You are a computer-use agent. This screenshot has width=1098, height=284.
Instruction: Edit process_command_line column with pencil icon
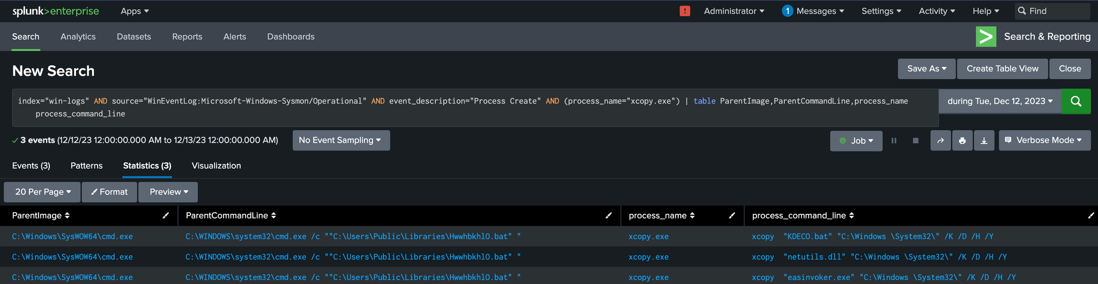click(x=1090, y=215)
